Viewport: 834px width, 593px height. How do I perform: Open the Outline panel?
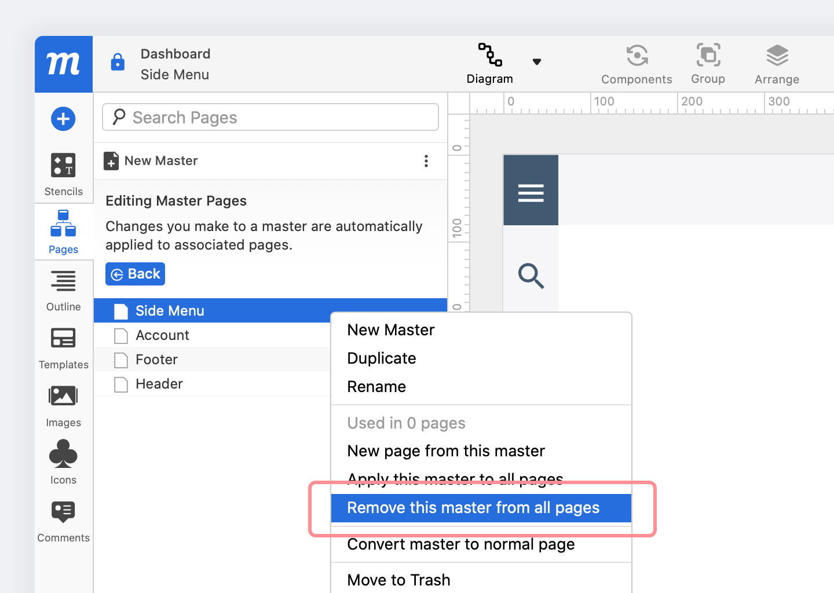(x=63, y=290)
